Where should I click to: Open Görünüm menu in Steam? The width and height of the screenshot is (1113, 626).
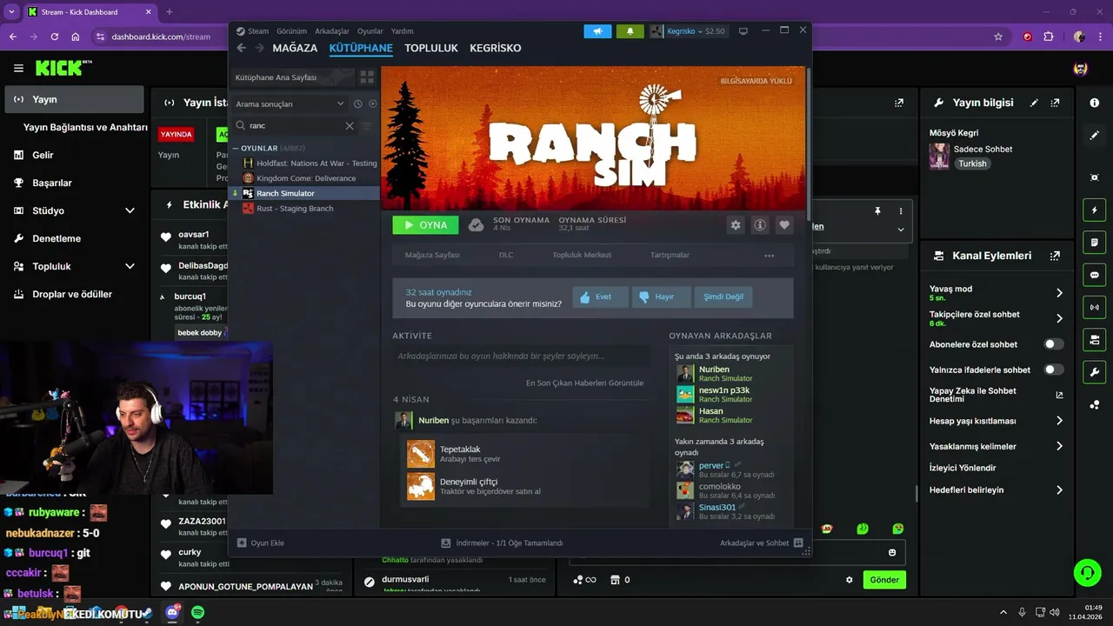(x=291, y=31)
